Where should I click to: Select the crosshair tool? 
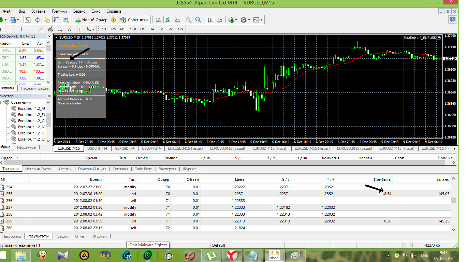(x=10, y=29)
